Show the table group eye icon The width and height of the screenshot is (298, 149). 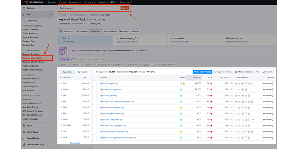pyautogui.click(x=88, y=107)
